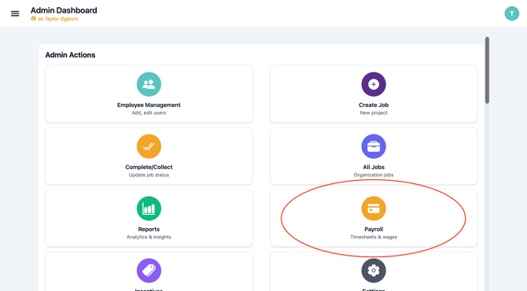This screenshot has height=291, width=527.
Task: Click the 'Organization jobs' subtitle
Action: (374, 175)
